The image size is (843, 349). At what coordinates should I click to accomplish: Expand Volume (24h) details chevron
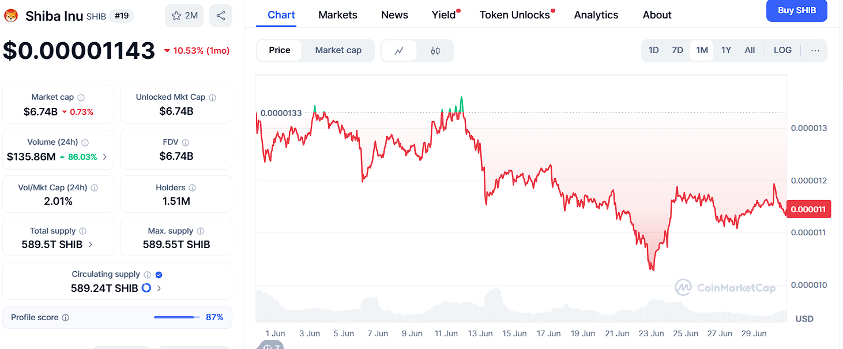105,157
